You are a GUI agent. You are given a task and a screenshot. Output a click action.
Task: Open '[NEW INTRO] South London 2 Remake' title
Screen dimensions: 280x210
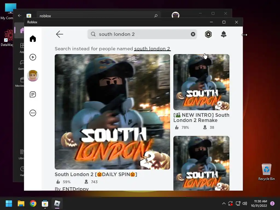[x=201, y=118]
